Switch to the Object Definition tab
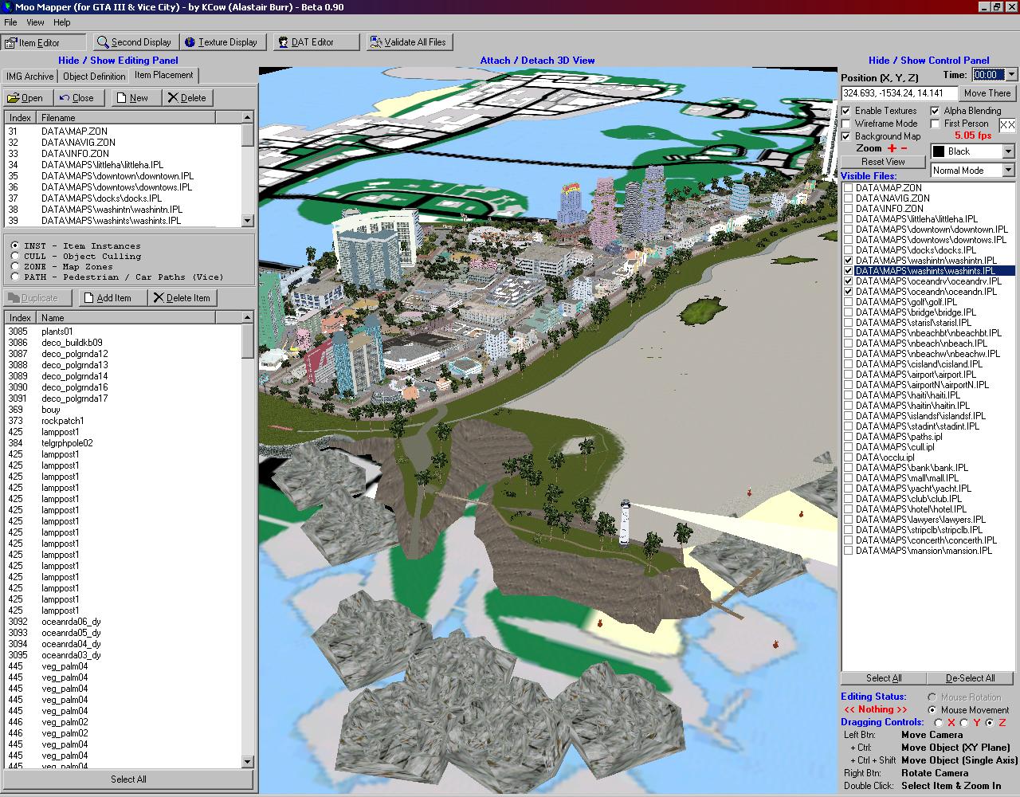 point(94,77)
